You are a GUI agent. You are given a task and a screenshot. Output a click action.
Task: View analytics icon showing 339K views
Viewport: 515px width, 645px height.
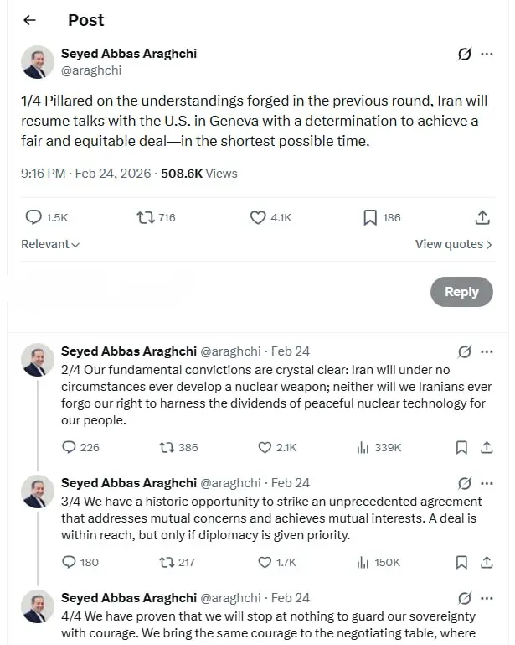pyautogui.click(x=363, y=447)
